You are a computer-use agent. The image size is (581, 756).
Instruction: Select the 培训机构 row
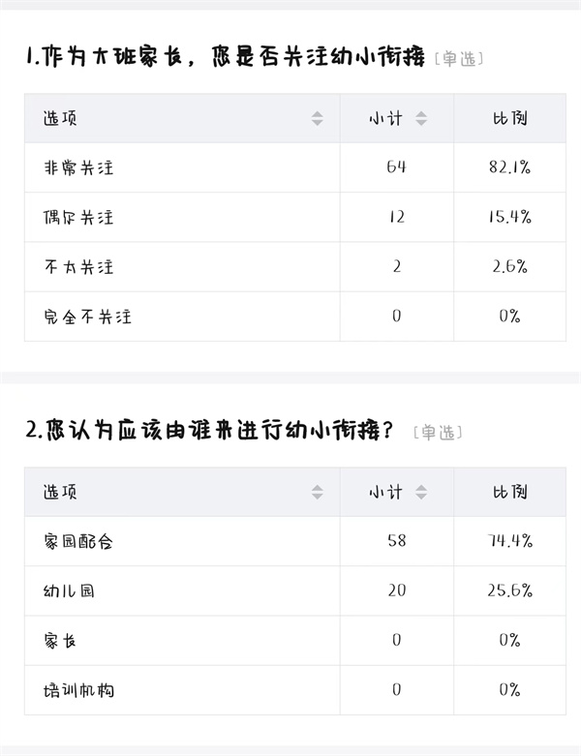(x=295, y=690)
